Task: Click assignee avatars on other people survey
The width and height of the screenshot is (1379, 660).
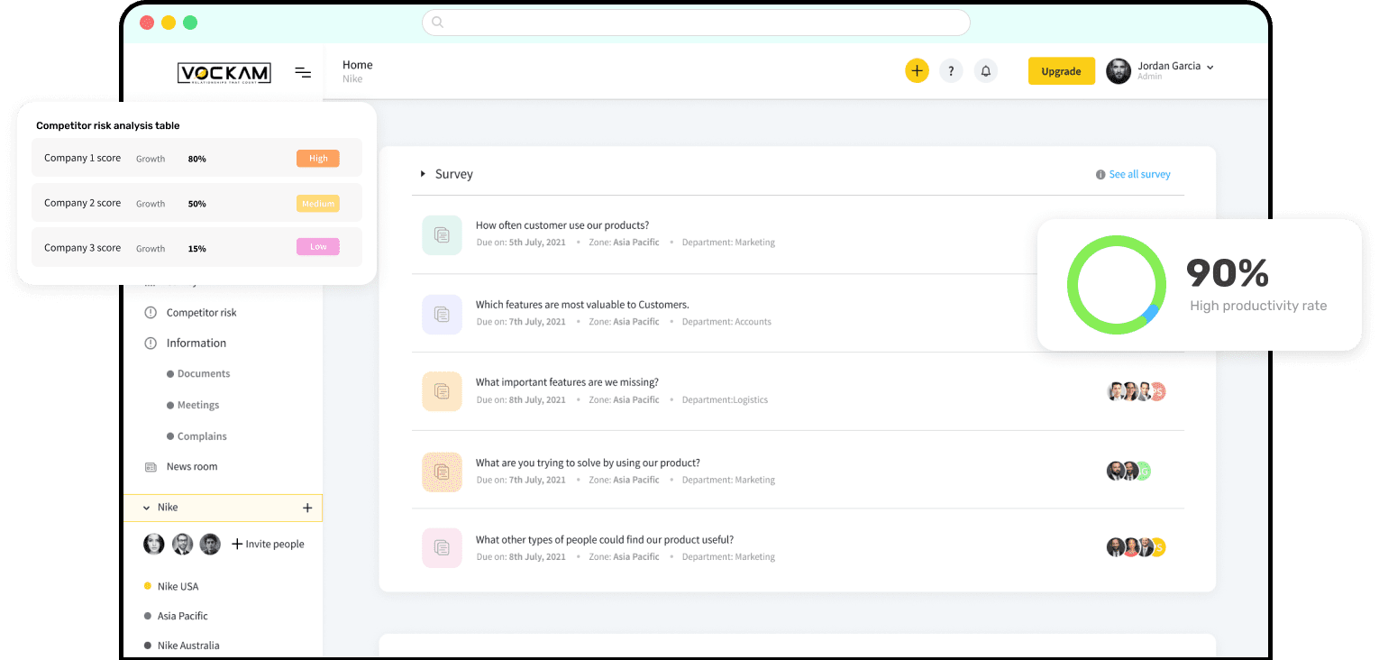Action: point(1137,547)
